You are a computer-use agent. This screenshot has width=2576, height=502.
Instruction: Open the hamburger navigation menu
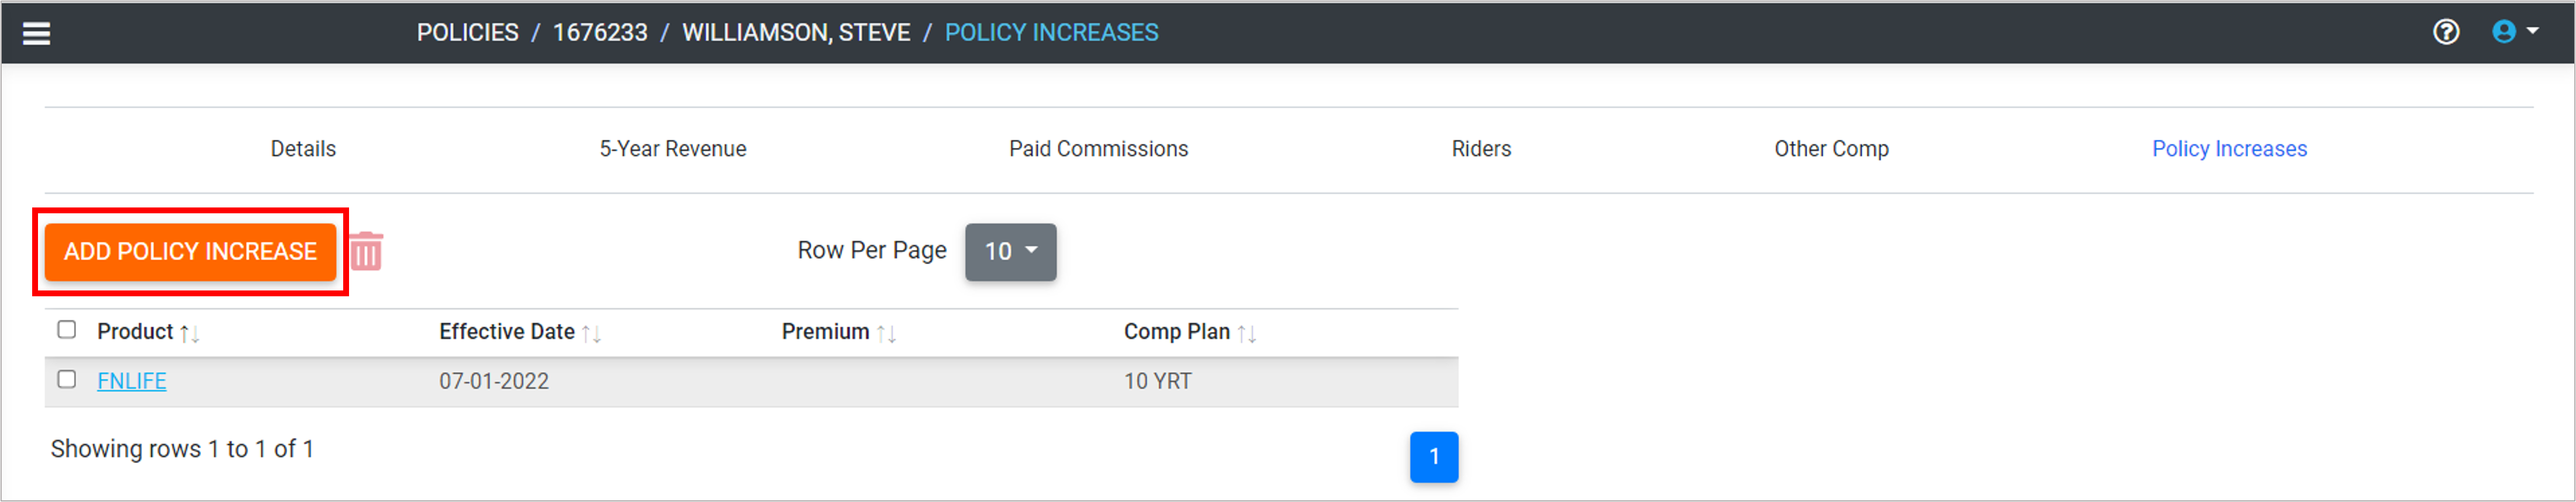[x=37, y=33]
